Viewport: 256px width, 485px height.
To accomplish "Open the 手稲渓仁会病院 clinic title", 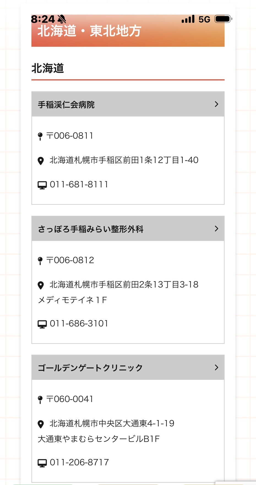I will (66, 105).
